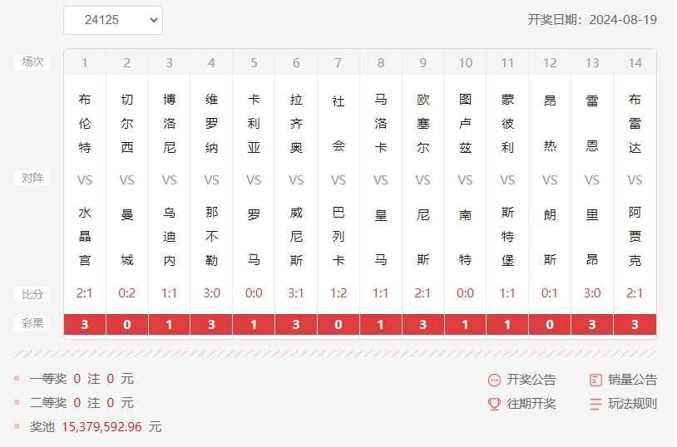This screenshot has width=677, height=447.
Task: Click the prize pool amount 15,379,592.96
Action: [x=102, y=427]
